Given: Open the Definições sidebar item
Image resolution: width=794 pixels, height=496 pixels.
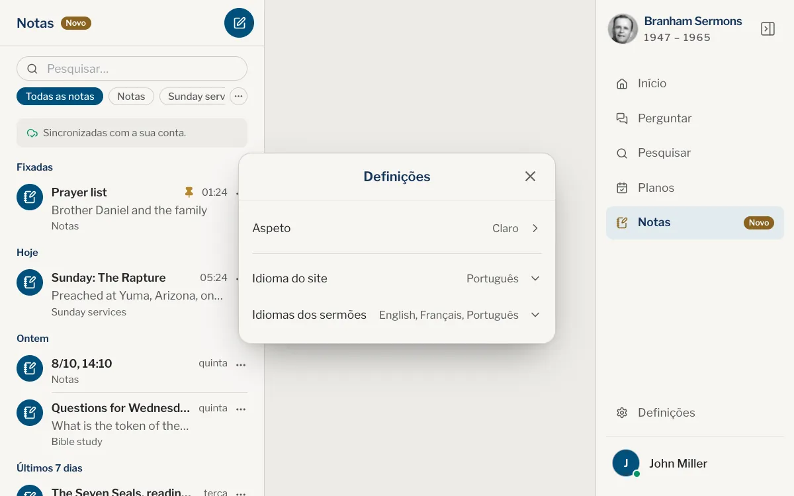Looking at the screenshot, I should point(695,413).
